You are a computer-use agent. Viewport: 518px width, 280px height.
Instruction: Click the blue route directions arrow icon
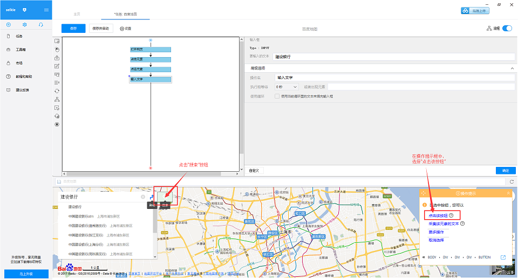[x=151, y=197]
